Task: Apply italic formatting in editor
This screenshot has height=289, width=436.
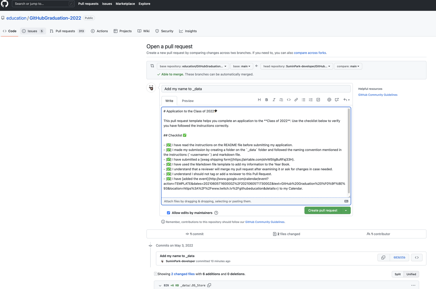Action: tap(274, 100)
